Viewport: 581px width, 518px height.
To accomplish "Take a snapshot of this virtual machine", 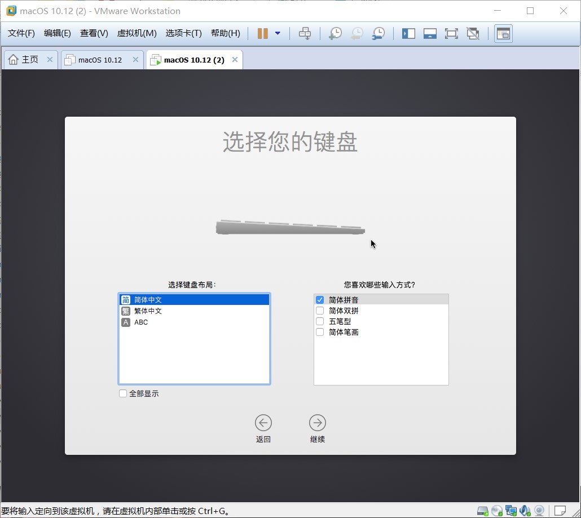I will [335, 33].
